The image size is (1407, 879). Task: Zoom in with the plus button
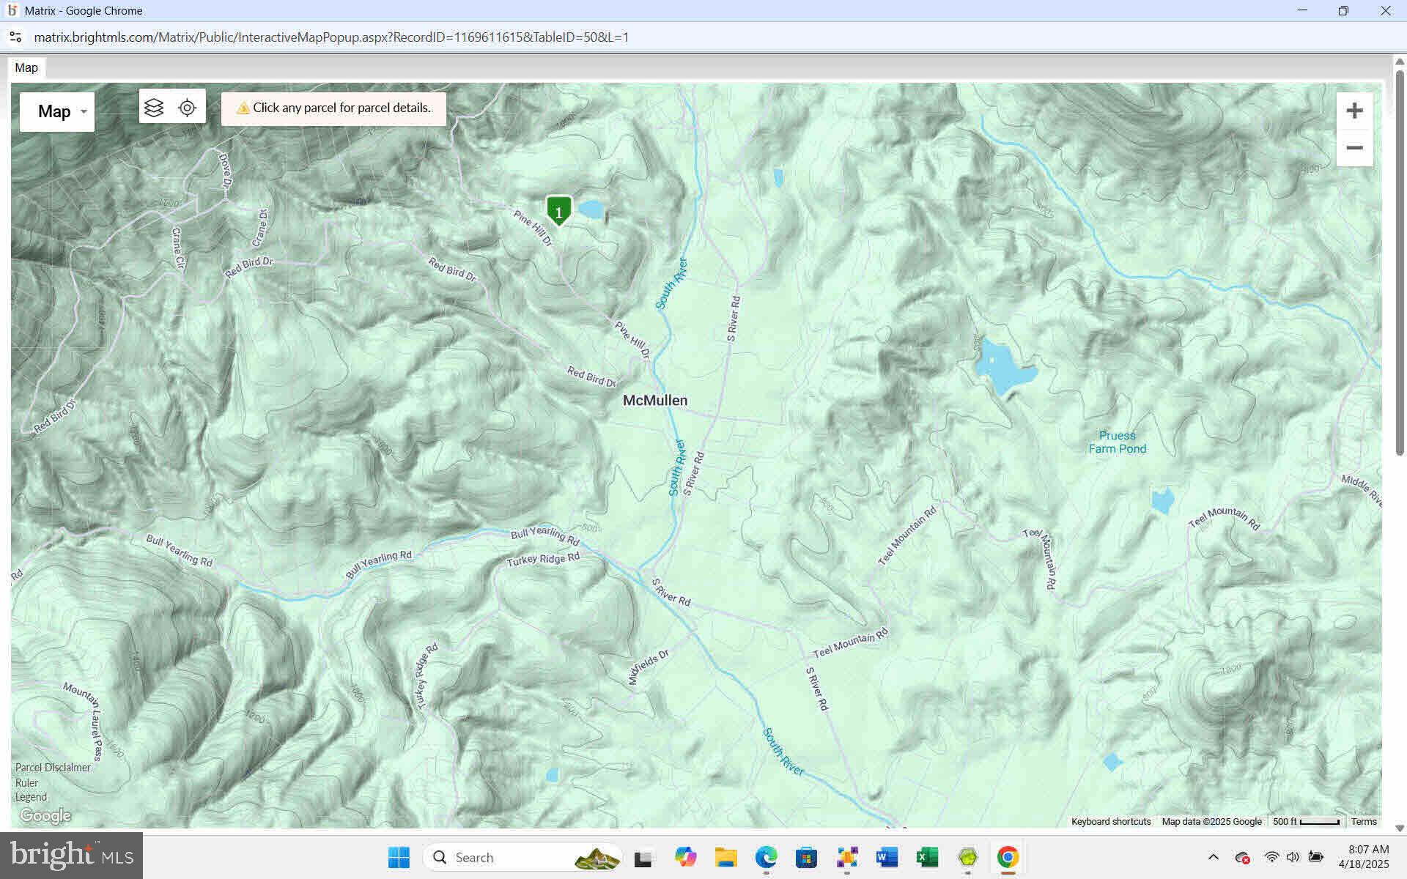[x=1354, y=111]
